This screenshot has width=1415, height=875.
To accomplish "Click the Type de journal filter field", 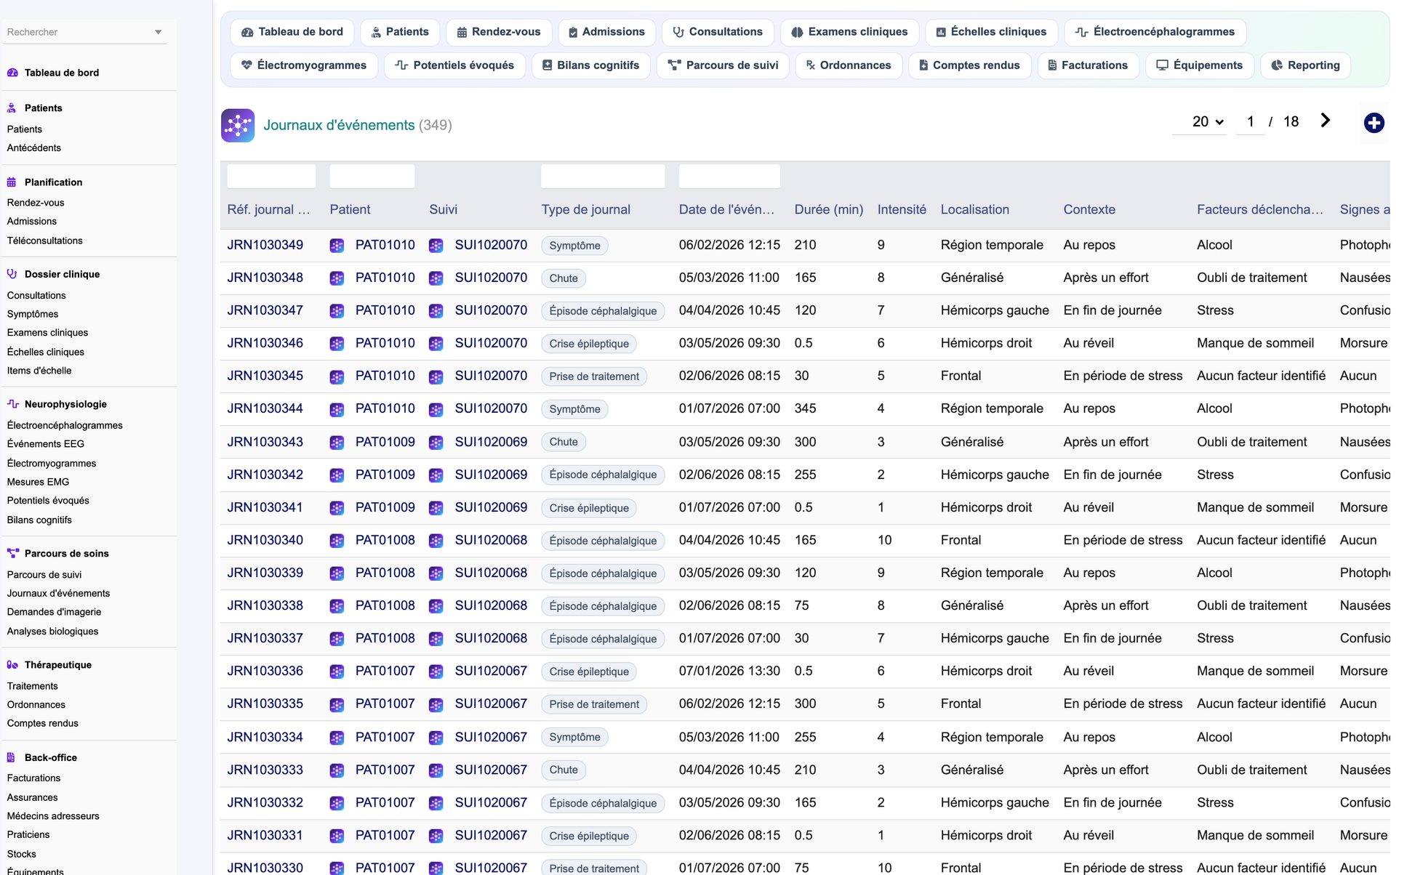I will 603,176.
